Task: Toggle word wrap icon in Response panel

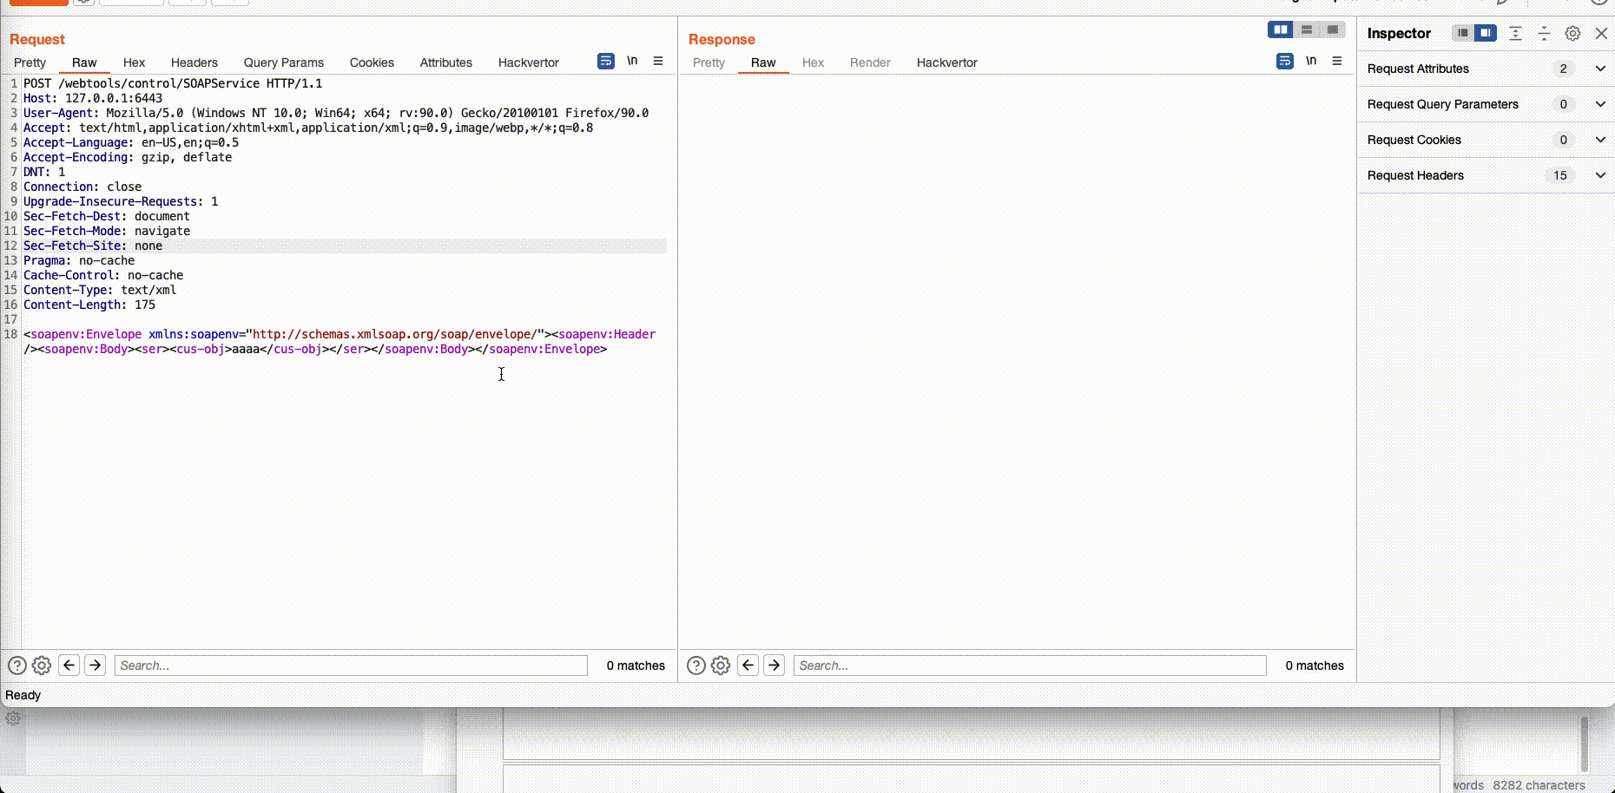Action: 1285,61
